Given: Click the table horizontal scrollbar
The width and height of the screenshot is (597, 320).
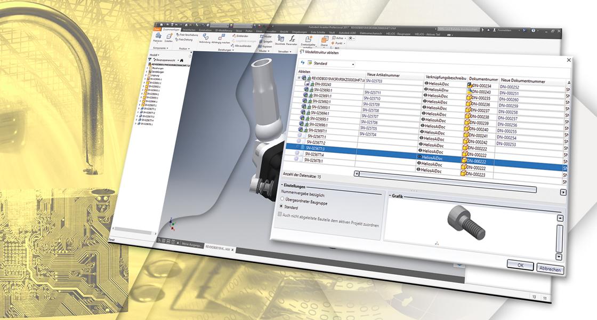Looking at the screenshot, I should [447, 182].
